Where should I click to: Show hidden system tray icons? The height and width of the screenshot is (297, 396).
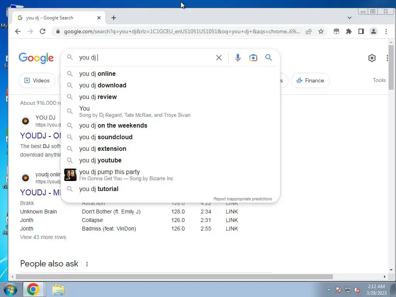click(329, 290)
